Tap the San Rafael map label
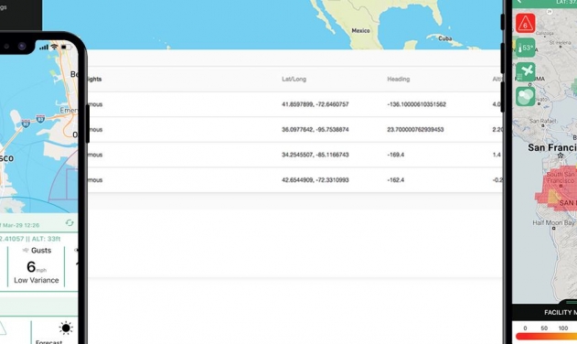The height and width of the screenshot is (344, 577). (543, 121)
